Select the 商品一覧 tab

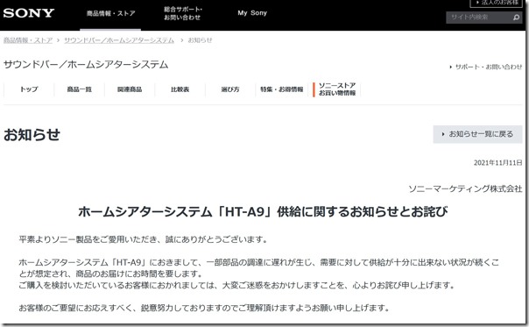80,89
